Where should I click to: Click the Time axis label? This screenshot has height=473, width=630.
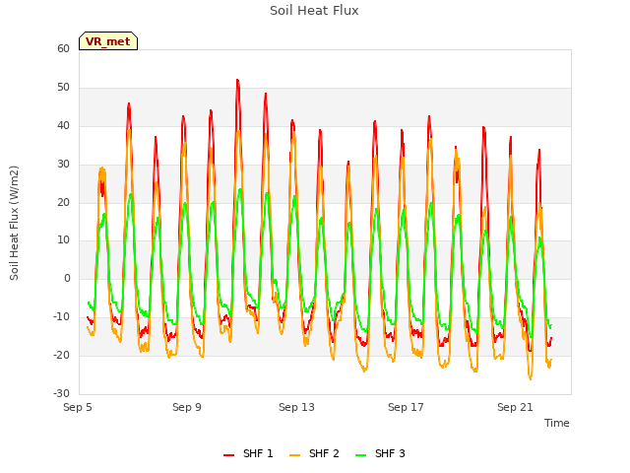[x=557, y=423]
